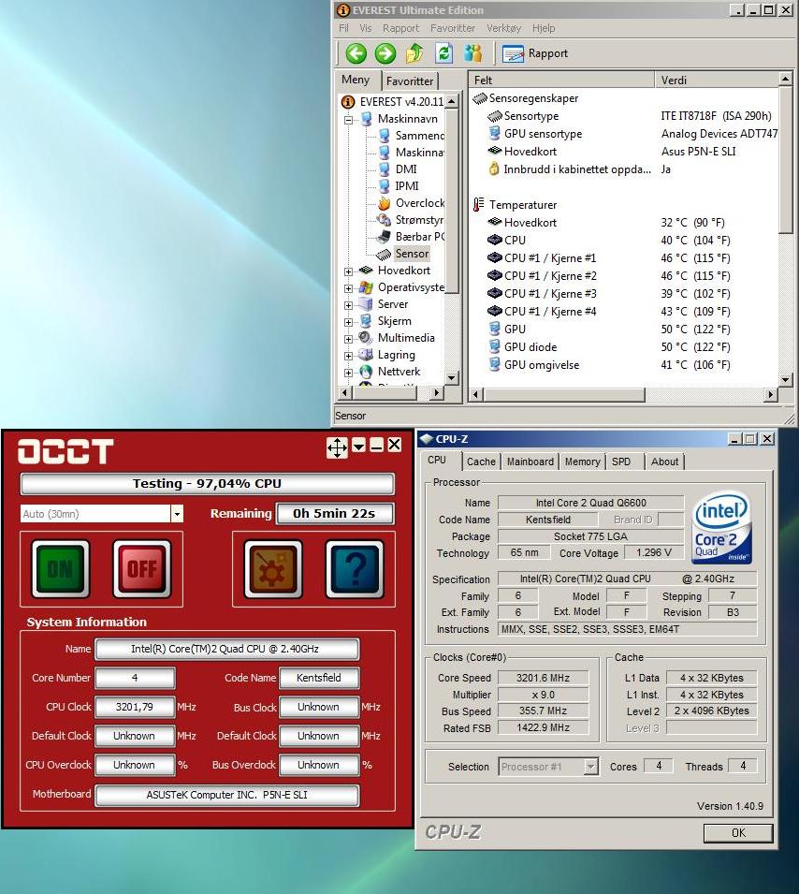Viewport: 799px width, 894px height.
Task: Open OCCT help question mark icon
Action: click(x=355, y=568)
